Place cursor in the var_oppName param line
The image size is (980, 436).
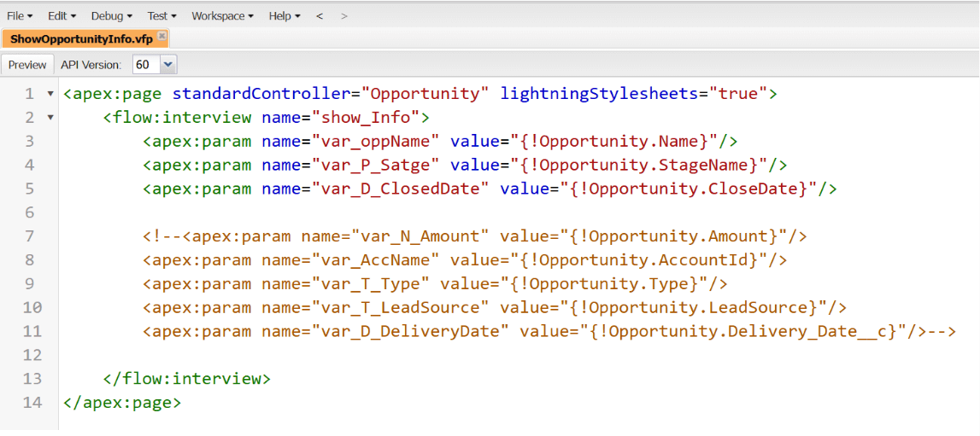coord(440,142)
